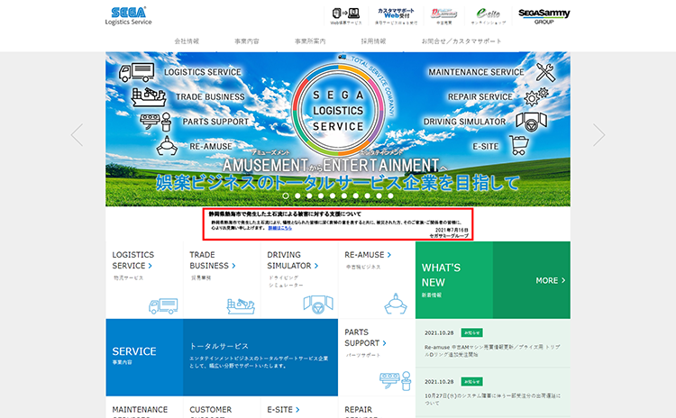Open the 会社情報 menu item
Screen dimensions: 676x418
click(187, 41)
